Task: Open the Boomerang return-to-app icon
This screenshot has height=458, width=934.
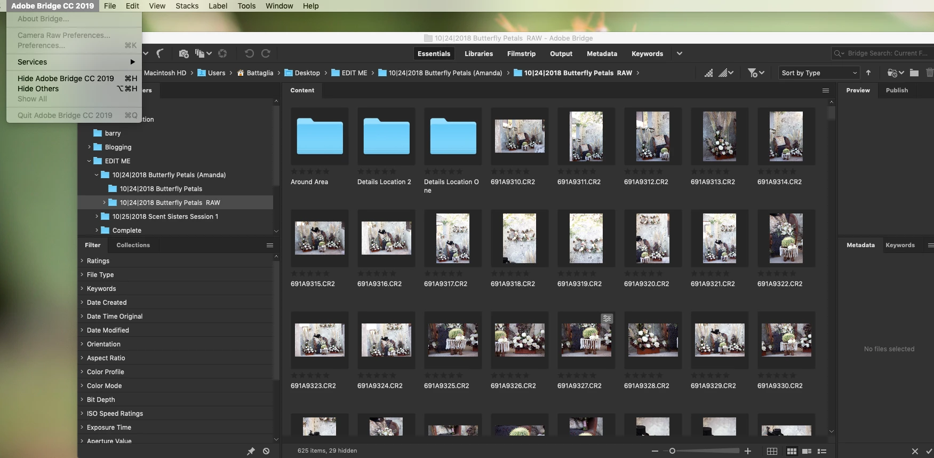Action: pyautogui.click(x=160, y=53)
